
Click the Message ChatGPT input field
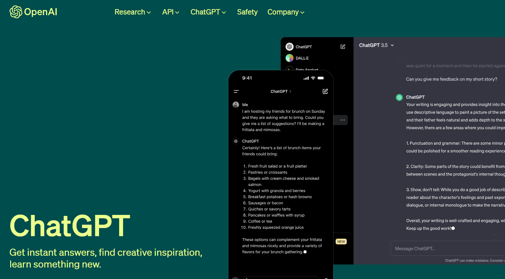point(447,248)
